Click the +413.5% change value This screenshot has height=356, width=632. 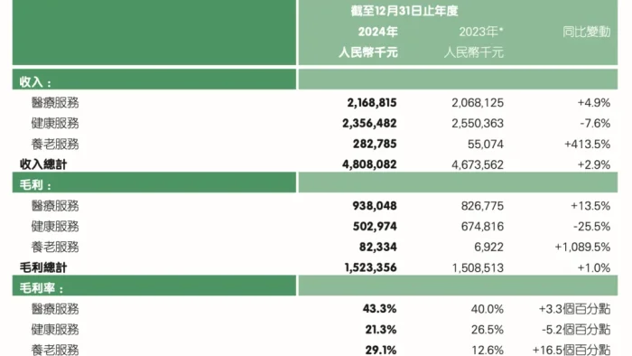pos(587,144)
